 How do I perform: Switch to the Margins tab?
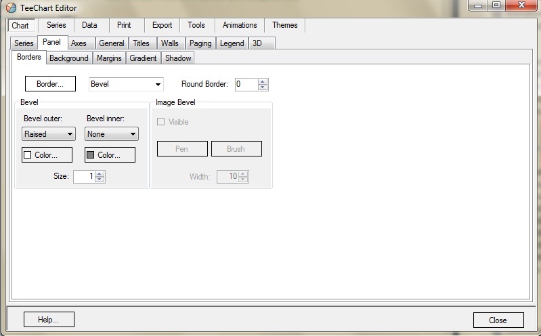(109, 58)
